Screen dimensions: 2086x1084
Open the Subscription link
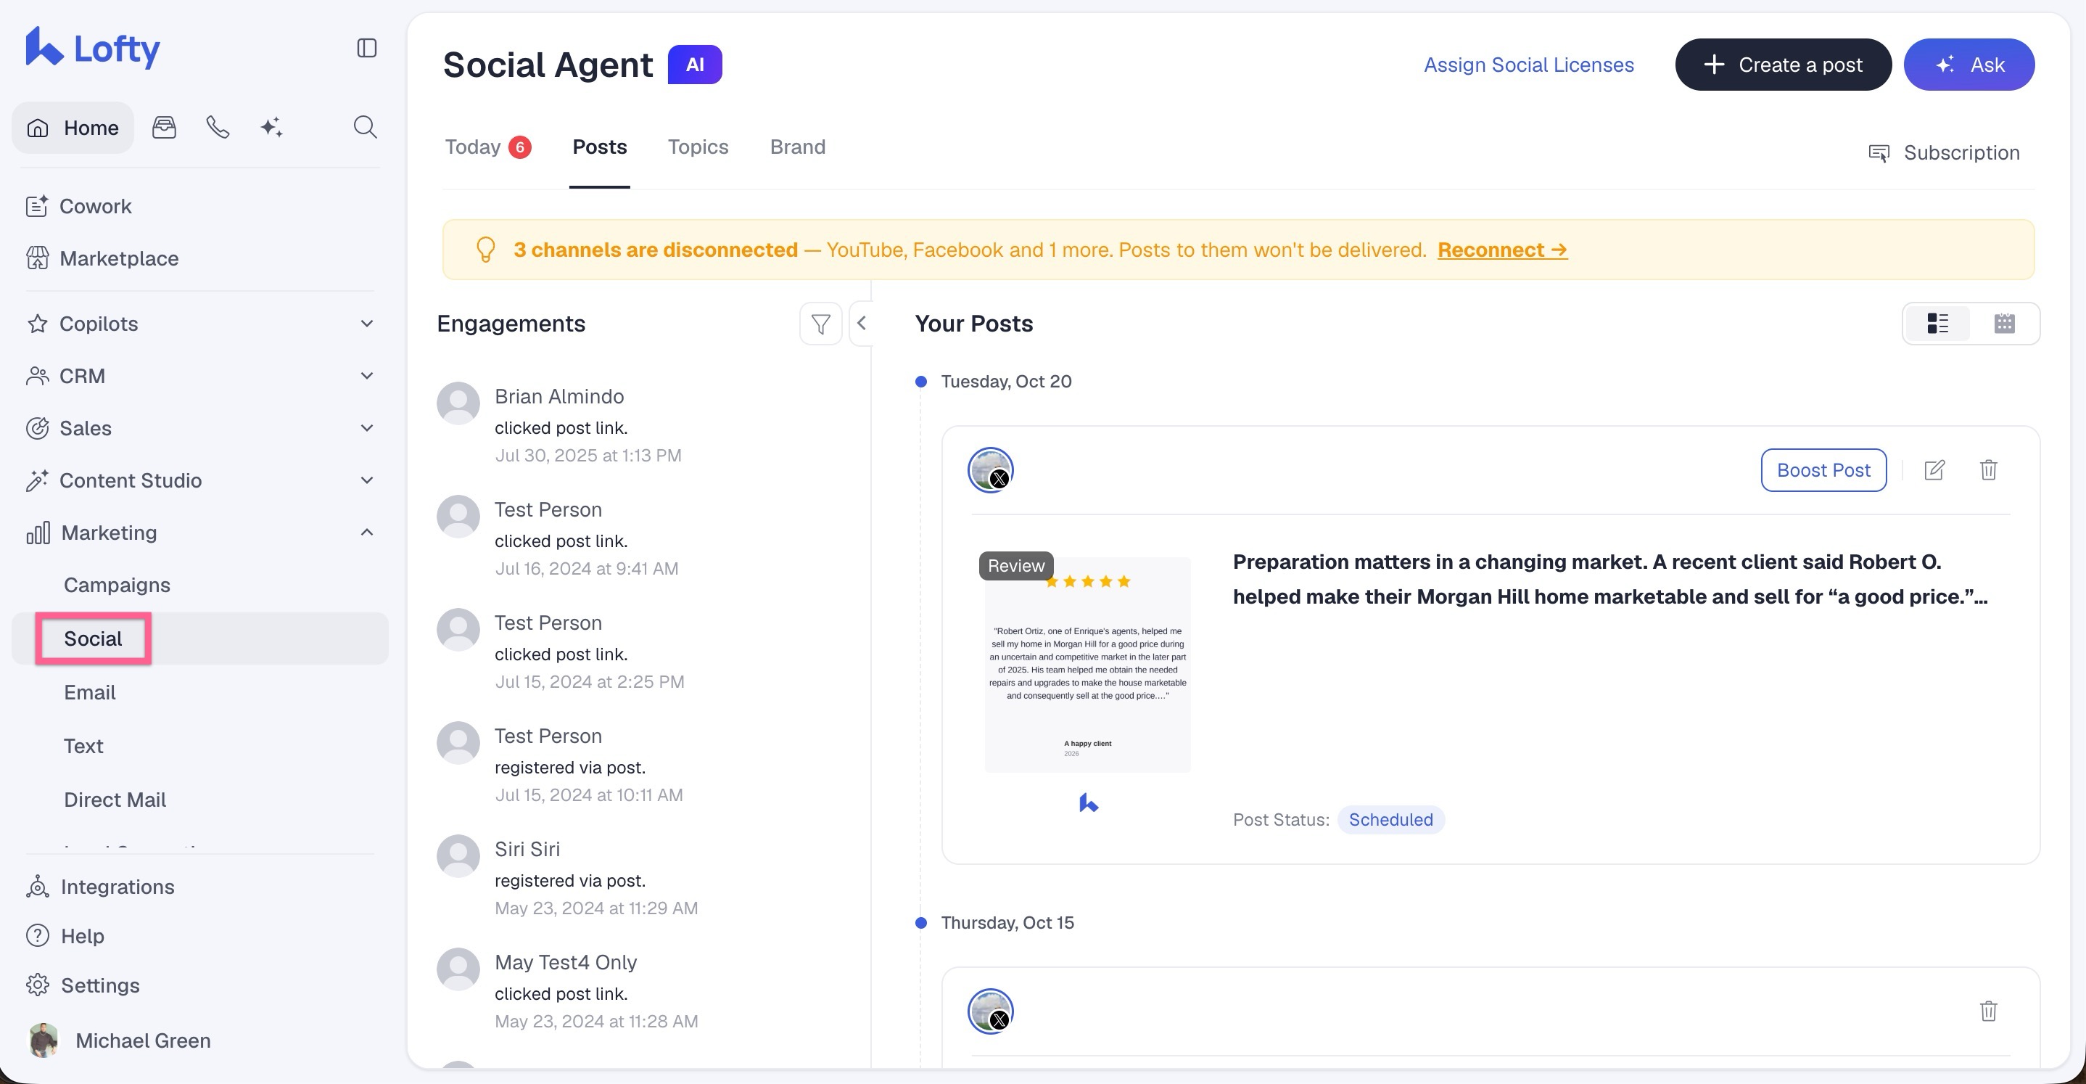1944,152
